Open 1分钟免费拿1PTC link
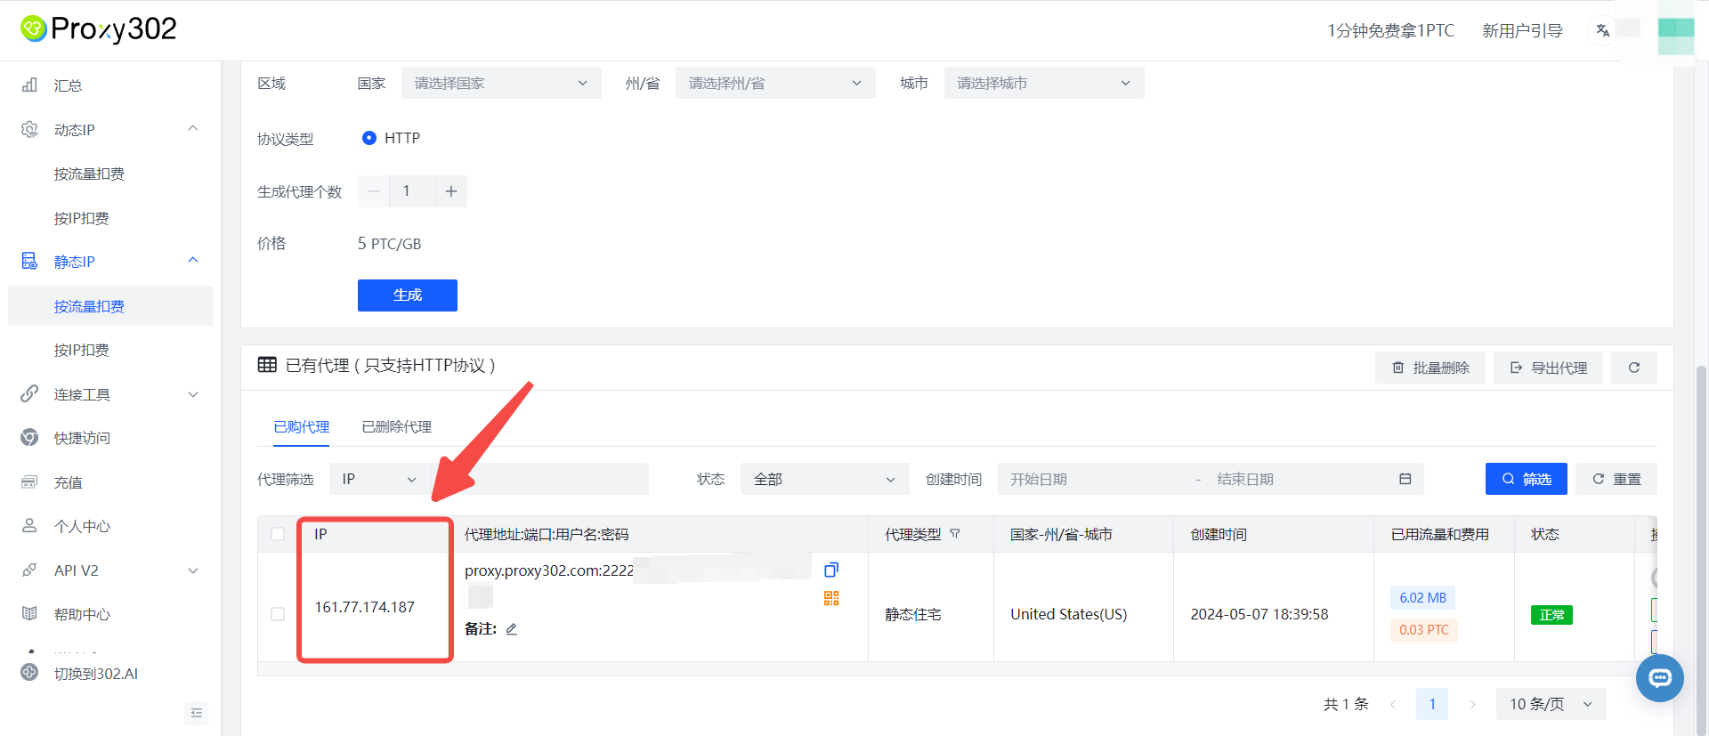 (1390, 31)
